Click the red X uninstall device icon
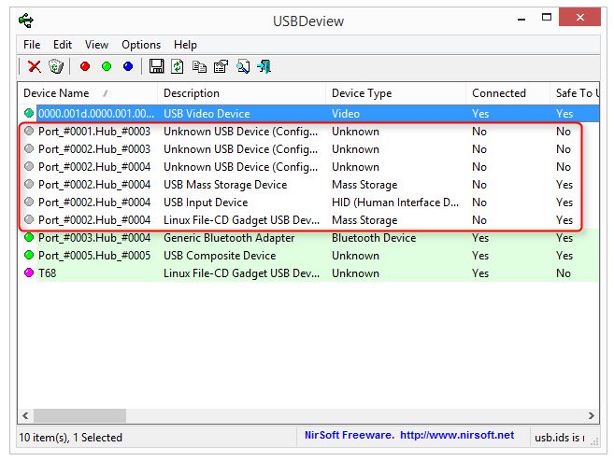This screenshot has height=461, width=614. (35, 66)
